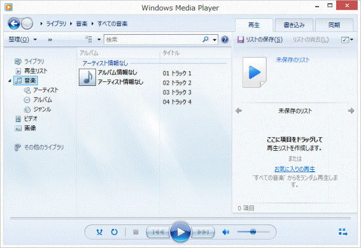Select track 01 トラック 1
Image resolution: width=361 pixels, height=248 pixels.
pos(177,73)
